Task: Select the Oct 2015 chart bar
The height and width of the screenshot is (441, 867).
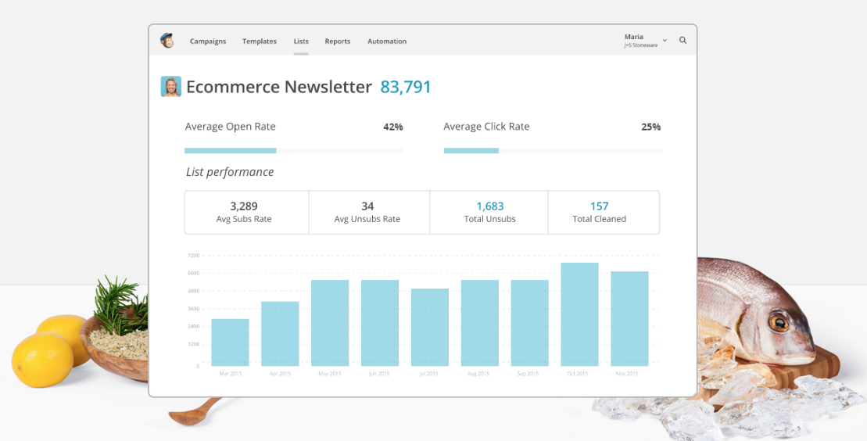Action: pos(579,314)
